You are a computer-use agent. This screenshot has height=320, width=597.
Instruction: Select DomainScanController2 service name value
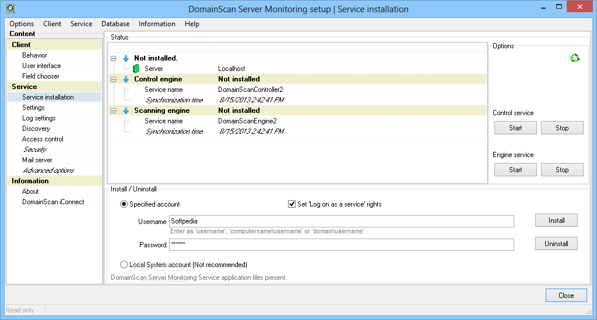click(251, 90)
